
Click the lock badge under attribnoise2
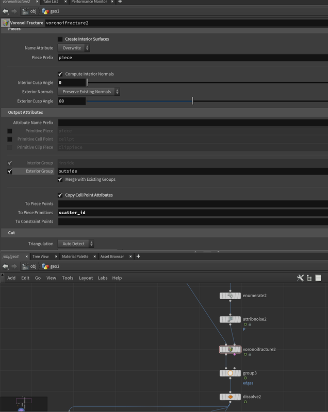click(x=250, y=324)
